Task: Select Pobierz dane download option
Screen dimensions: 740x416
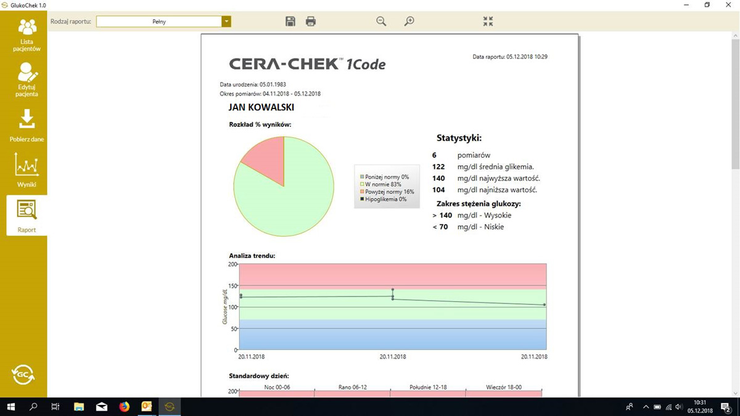Action: (x=27, y=126)
